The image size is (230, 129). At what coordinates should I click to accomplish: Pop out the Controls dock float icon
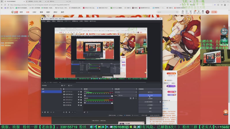pos(161,89)
